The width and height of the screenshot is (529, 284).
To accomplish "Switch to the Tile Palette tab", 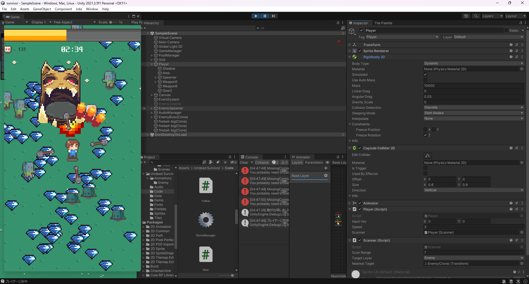I will [x=383, y=23].
